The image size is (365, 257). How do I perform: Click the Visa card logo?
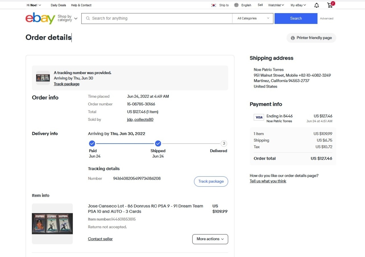[x=259, y=117]
